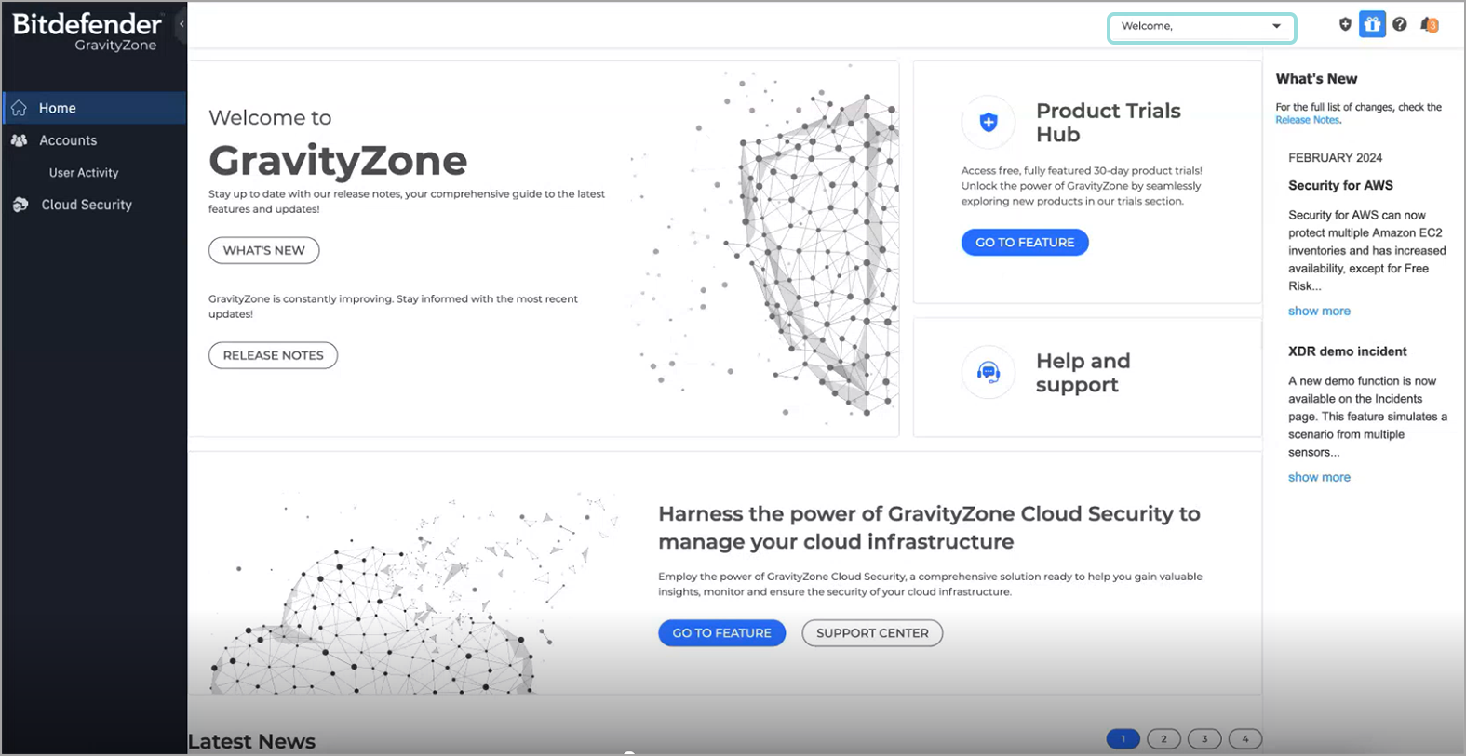Click the Accounts people icon in sidebar
This screenshot has width=1466, height=756.
[19, 140]
